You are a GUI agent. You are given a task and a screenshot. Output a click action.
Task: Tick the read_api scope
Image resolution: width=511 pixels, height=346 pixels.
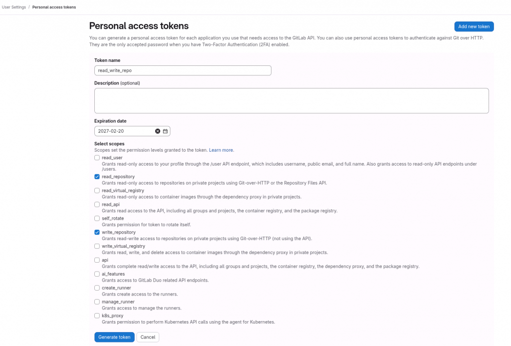click(97, 204)
